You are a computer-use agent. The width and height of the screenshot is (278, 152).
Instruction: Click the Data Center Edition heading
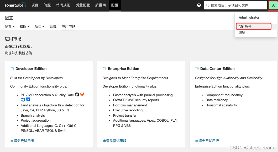[217, 69]
